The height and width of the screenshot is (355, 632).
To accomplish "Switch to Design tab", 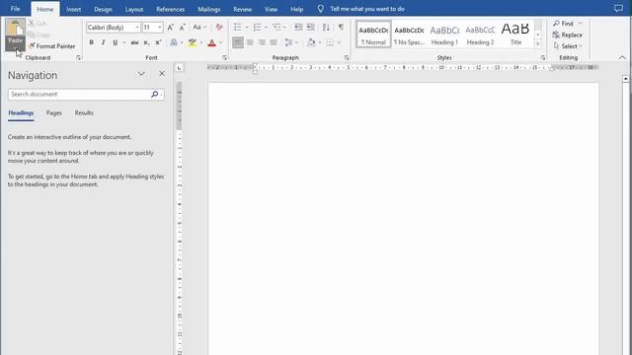I will pos(103,9).
